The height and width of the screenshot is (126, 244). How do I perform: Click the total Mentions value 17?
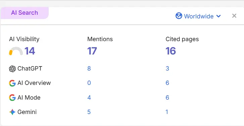click(x=92, y=51)
